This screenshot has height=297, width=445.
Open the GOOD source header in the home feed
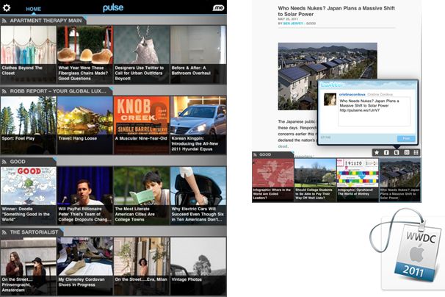pyautogui.click(x=28, y=162)
